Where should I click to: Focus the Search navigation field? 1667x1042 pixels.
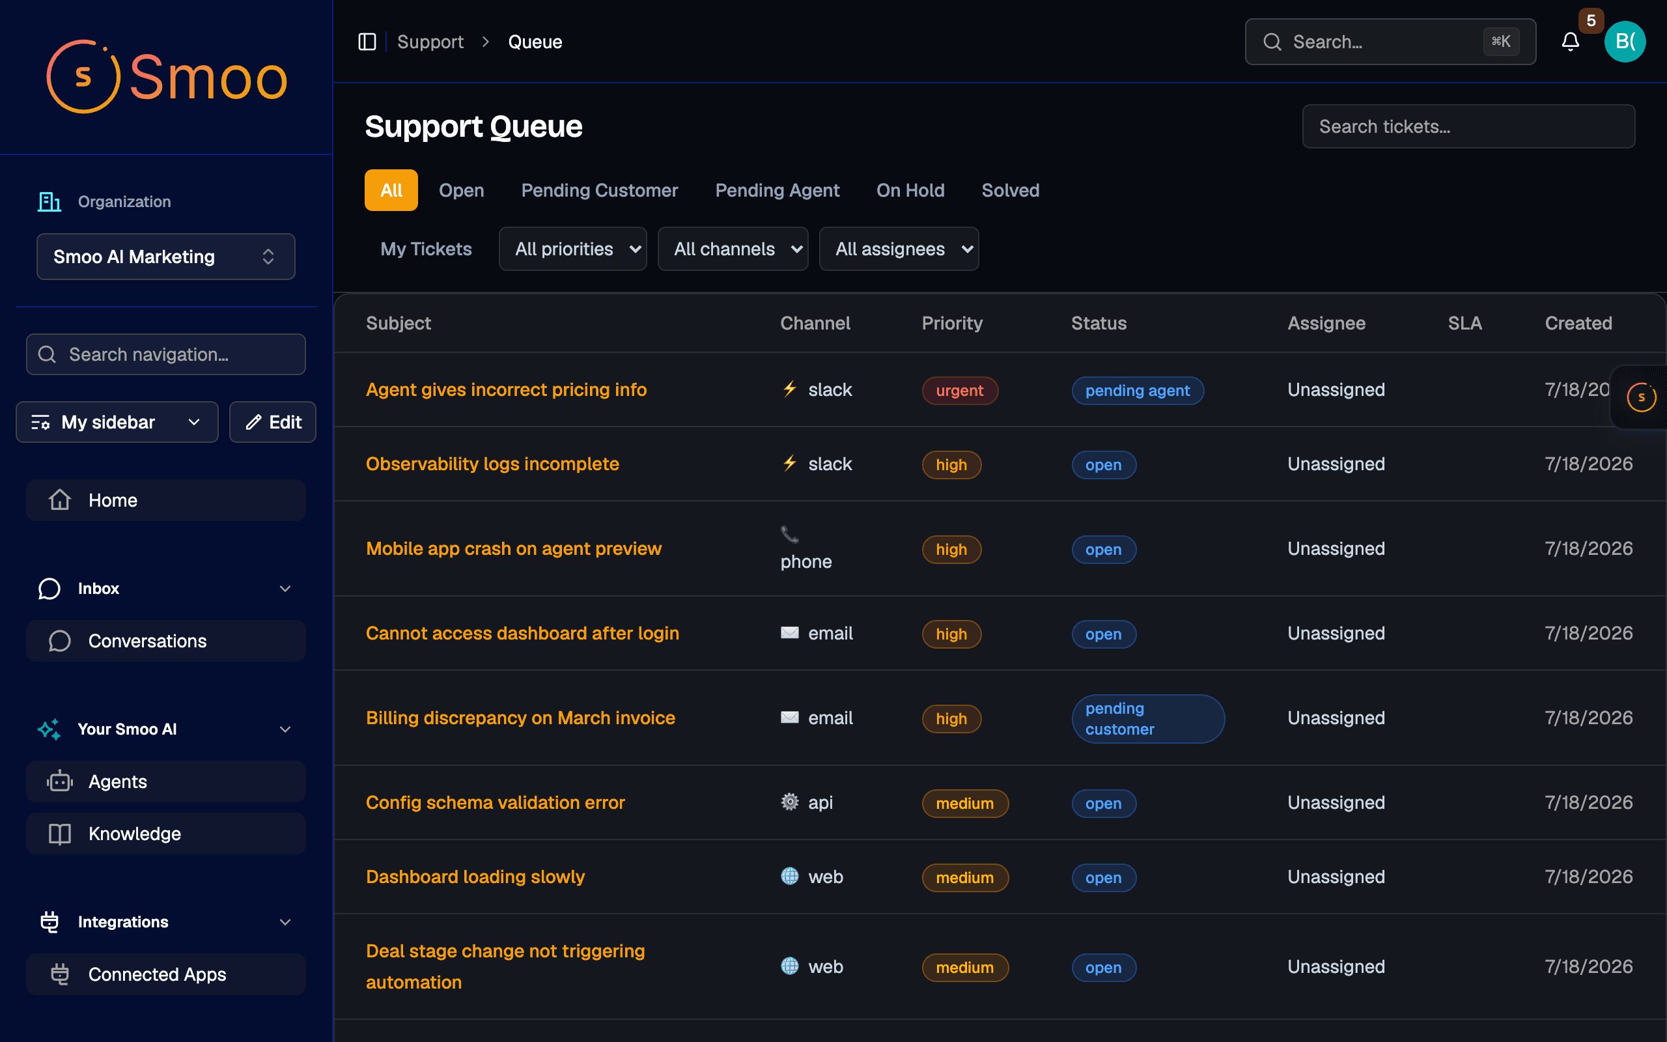click(166, 354)
